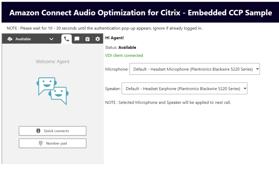279x169 pixels.
Task: Open the Microphone device dropdown
Action: pyautogui.click(x=194, y=69)
